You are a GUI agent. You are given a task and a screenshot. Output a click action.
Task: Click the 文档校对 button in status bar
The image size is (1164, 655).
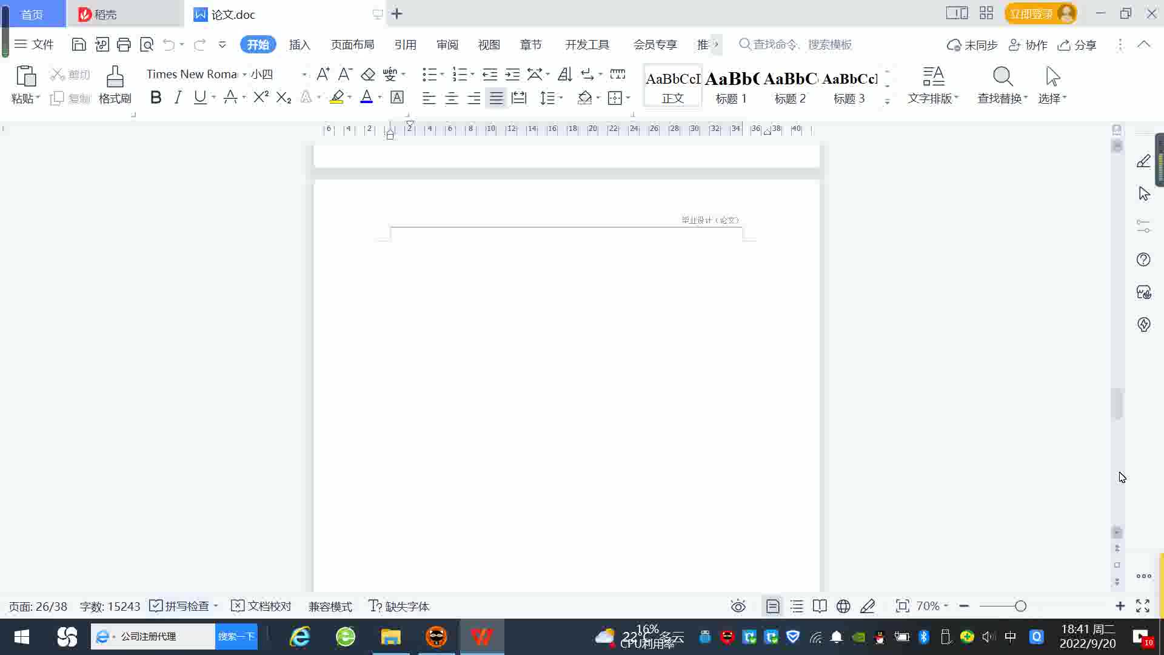tap(261, 606)
